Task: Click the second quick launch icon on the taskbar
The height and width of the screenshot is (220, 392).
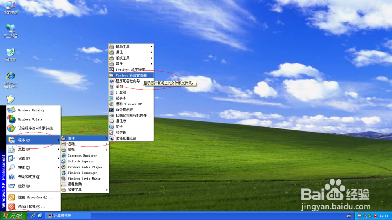Action: pos(40,216)
